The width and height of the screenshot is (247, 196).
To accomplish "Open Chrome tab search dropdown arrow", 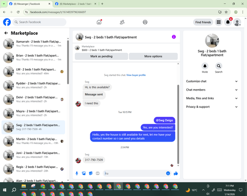I will coord(4,3).
